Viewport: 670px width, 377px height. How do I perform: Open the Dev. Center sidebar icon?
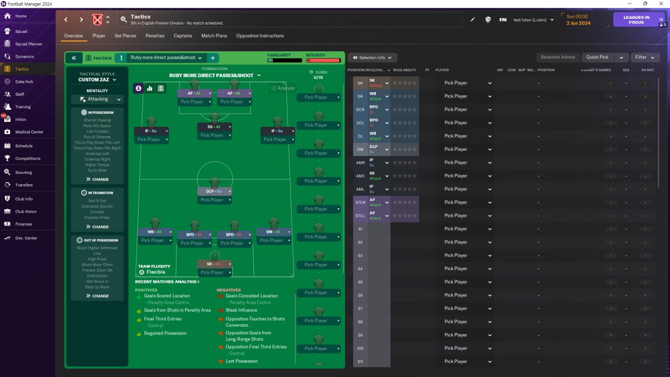tap(7, 238)
